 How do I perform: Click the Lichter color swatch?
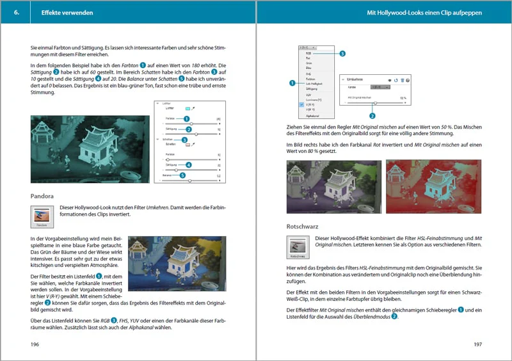click(188, 108)
